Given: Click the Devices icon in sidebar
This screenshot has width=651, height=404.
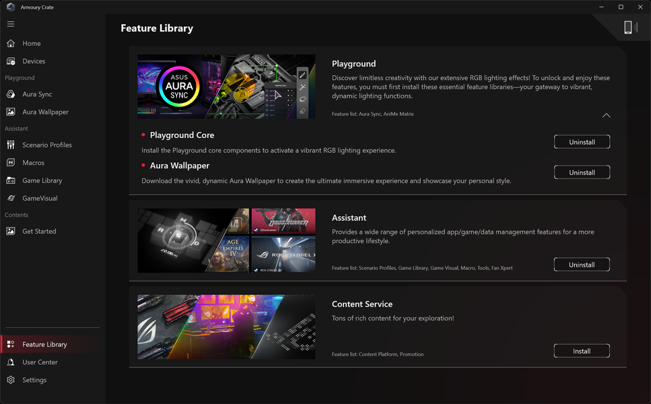Looking at the screenshot, I should pos(11,61).
